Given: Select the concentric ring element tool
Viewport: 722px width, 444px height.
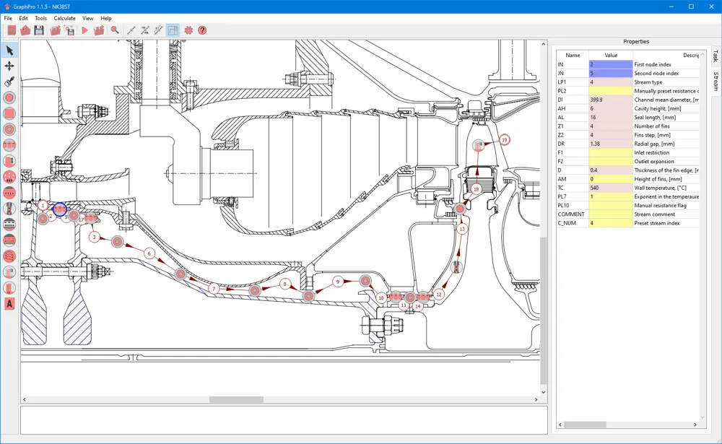Looking at the screenshot, I should click(9, 129).
